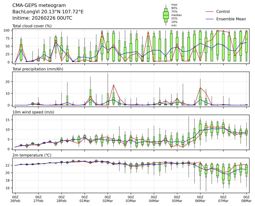Click the 'Total precipitation (mm/6h)' panel title
This screenshot has width=255, height=206.
coord(38,69)
